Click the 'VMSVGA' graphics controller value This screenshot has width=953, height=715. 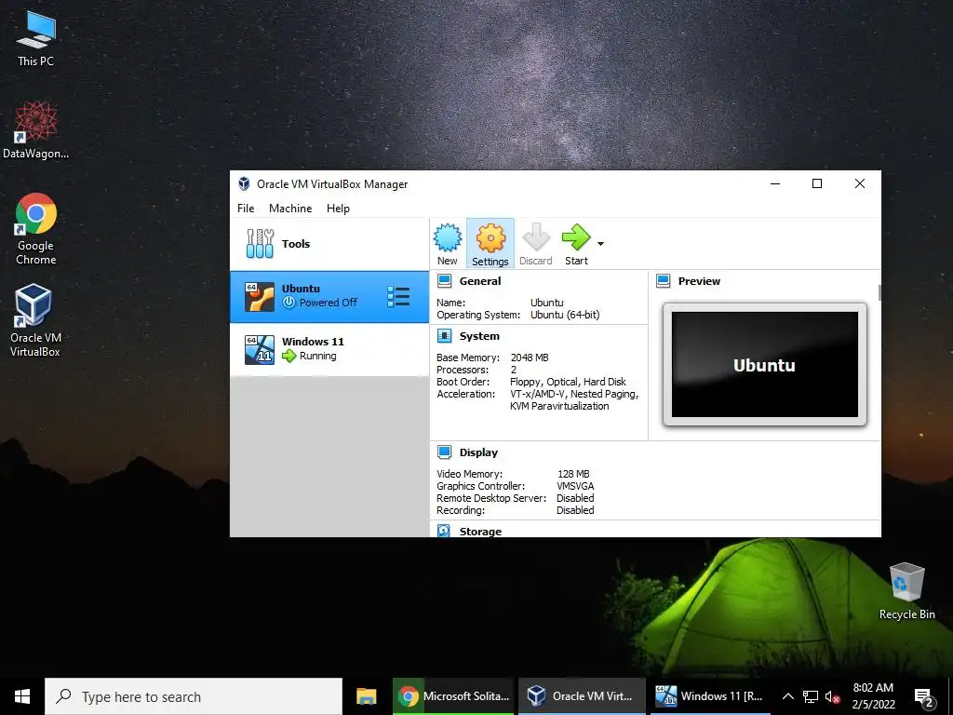[575, 486]
